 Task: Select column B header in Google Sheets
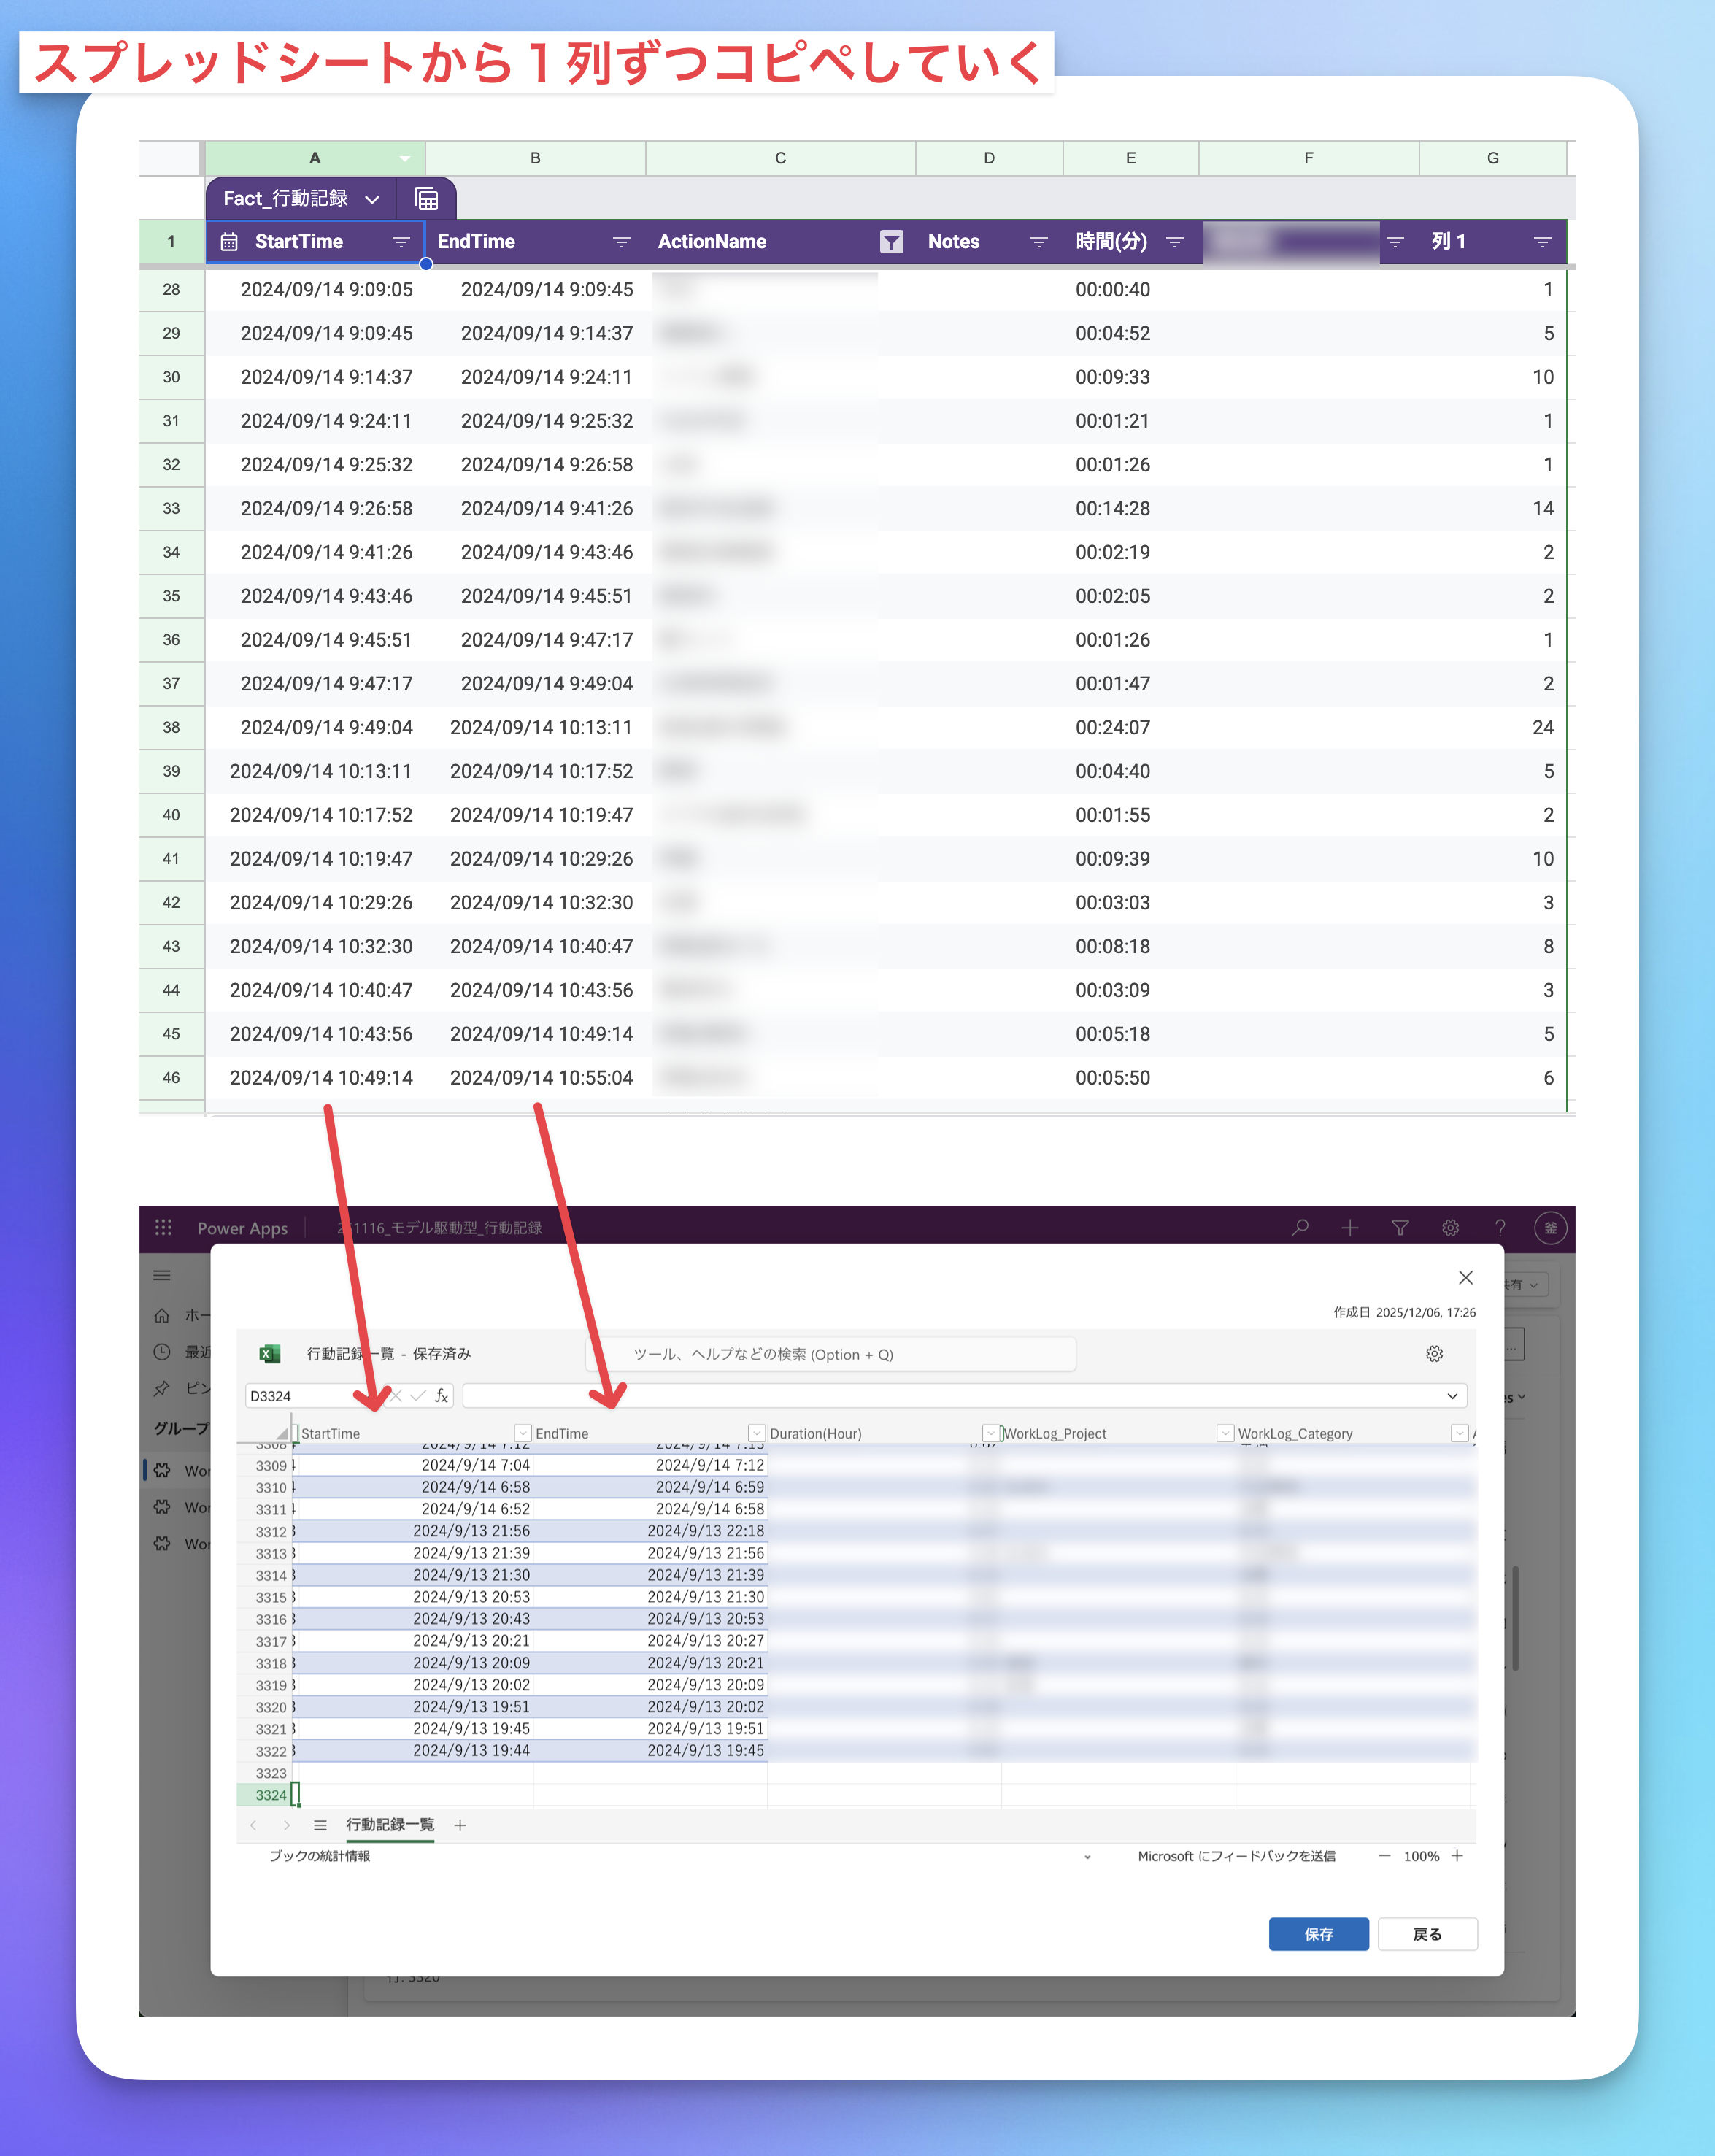[x=535, y=158]
